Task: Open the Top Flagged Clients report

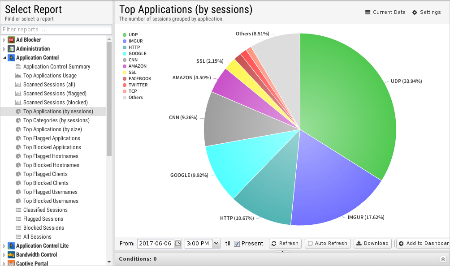Action: (45, 174)
